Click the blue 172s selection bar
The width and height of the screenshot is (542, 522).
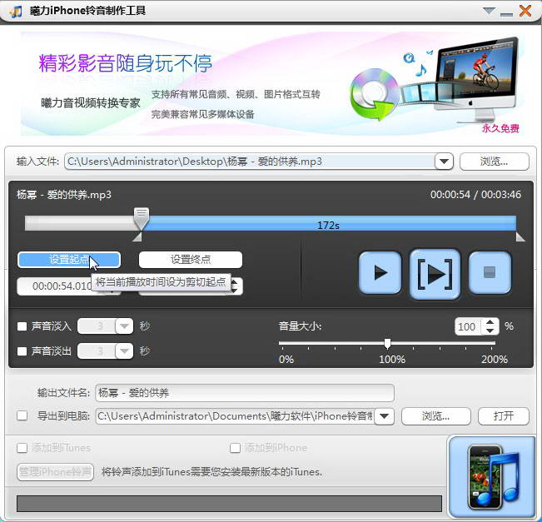click(x=328, y=223)
